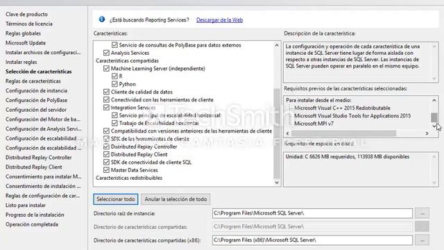Select the Operación completada step
The image size is (444, 250).
(x=32, y=224)
